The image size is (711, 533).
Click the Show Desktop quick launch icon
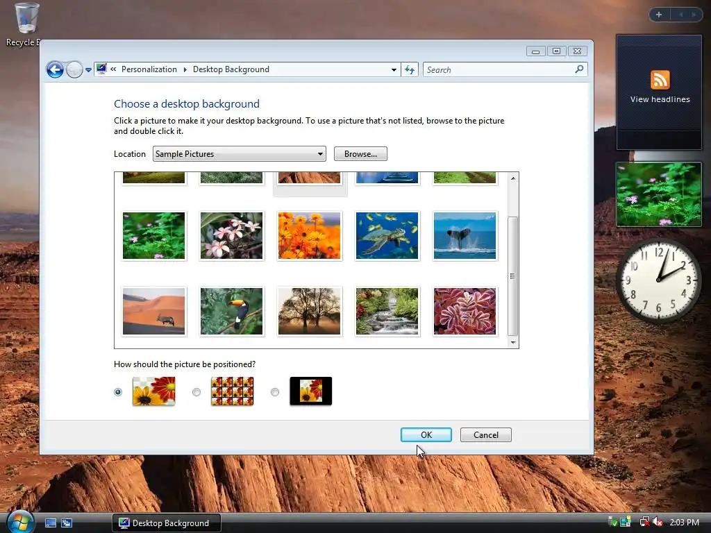click(x=50, y=523)
